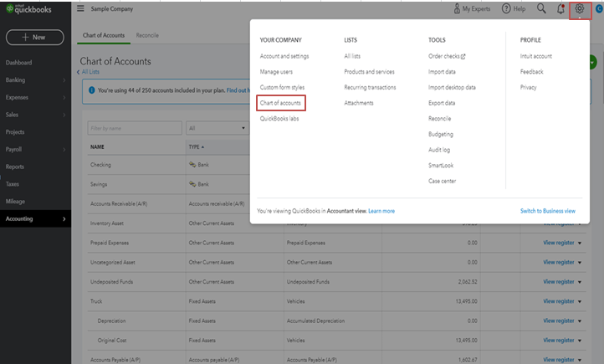The height and width of the screenshot is (364, 604).
Task: Choose Chart of accounts in gear menu
Action: click(x=280, y=103)
